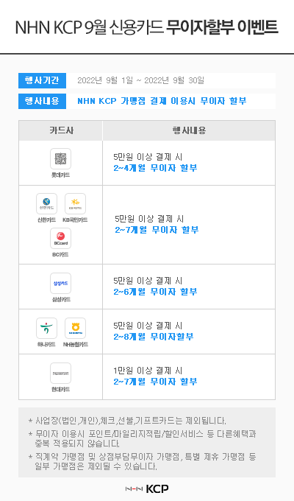
Task: Click the blue 행사내용 label
Action: (x=42, y=101)
